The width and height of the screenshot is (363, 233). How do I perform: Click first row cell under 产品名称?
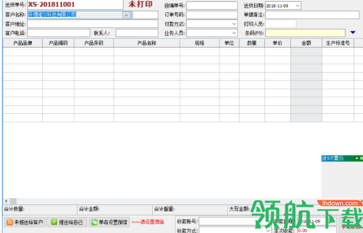point(147,51)
